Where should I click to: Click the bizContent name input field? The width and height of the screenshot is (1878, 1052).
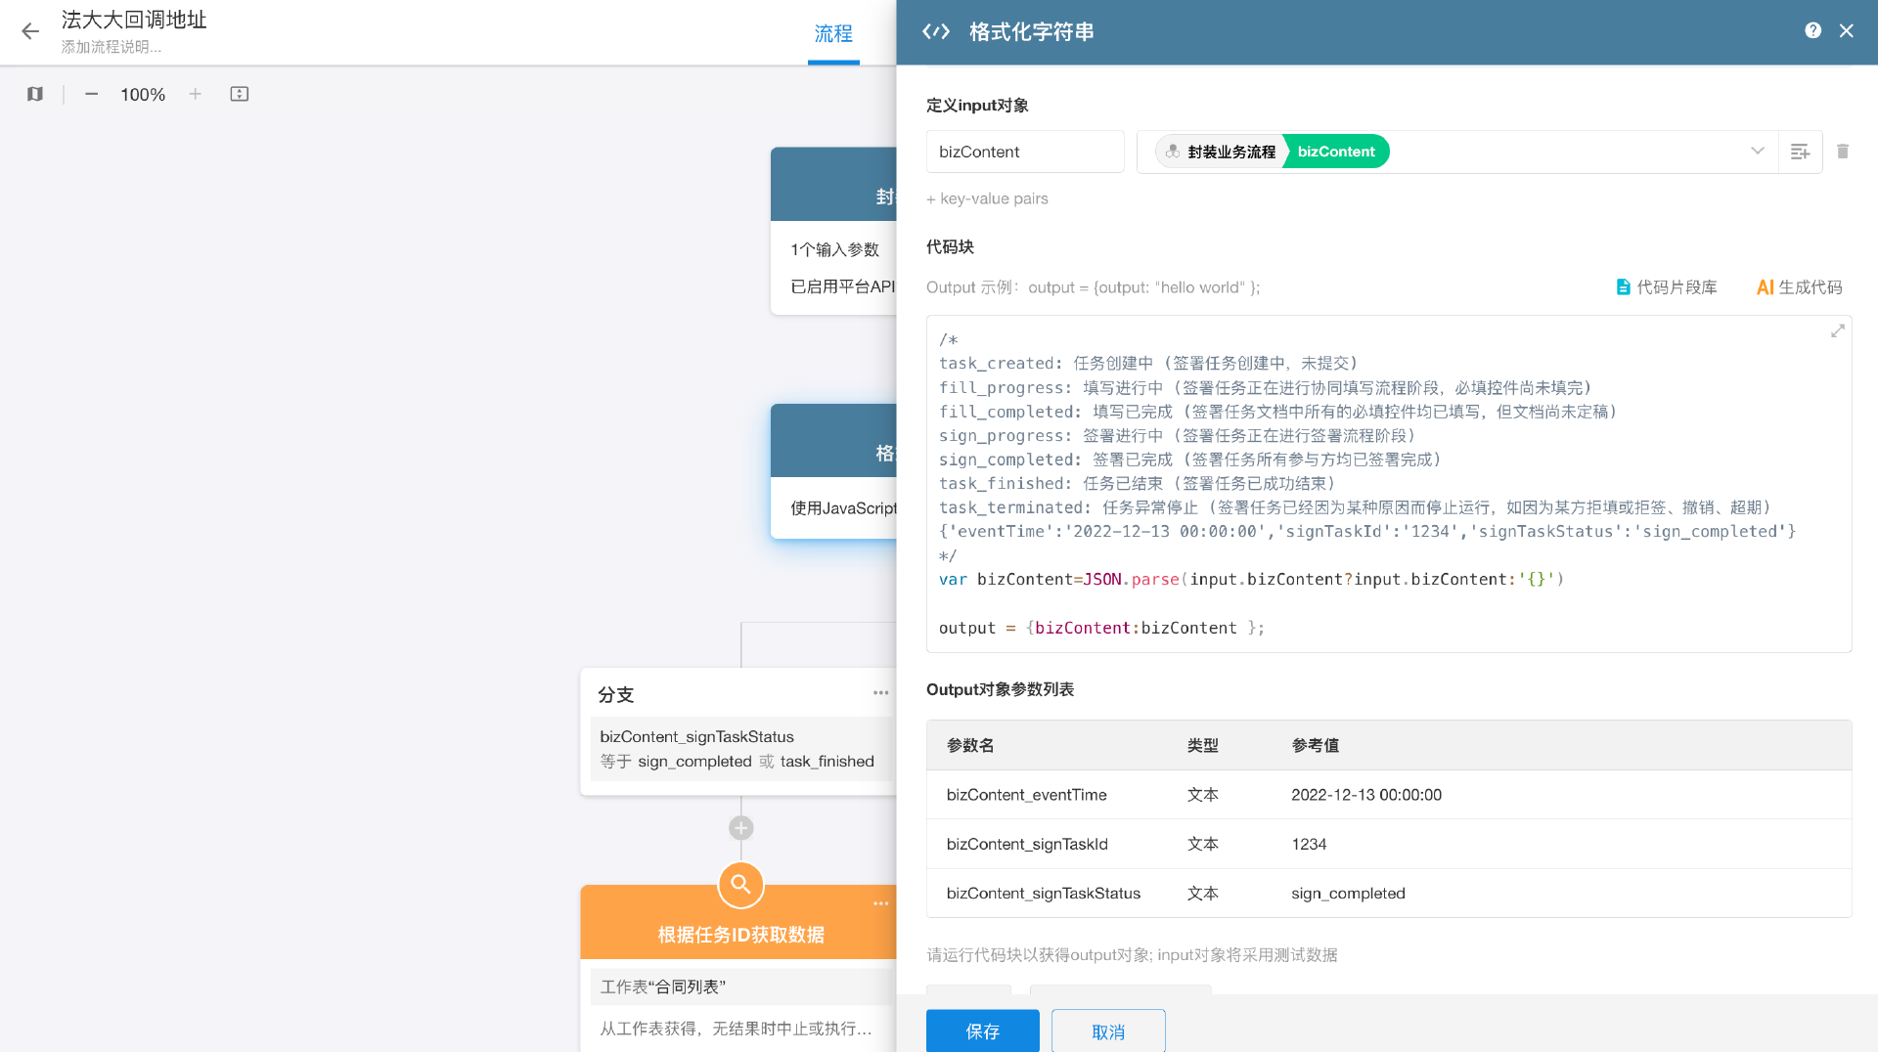point(1024,152)
